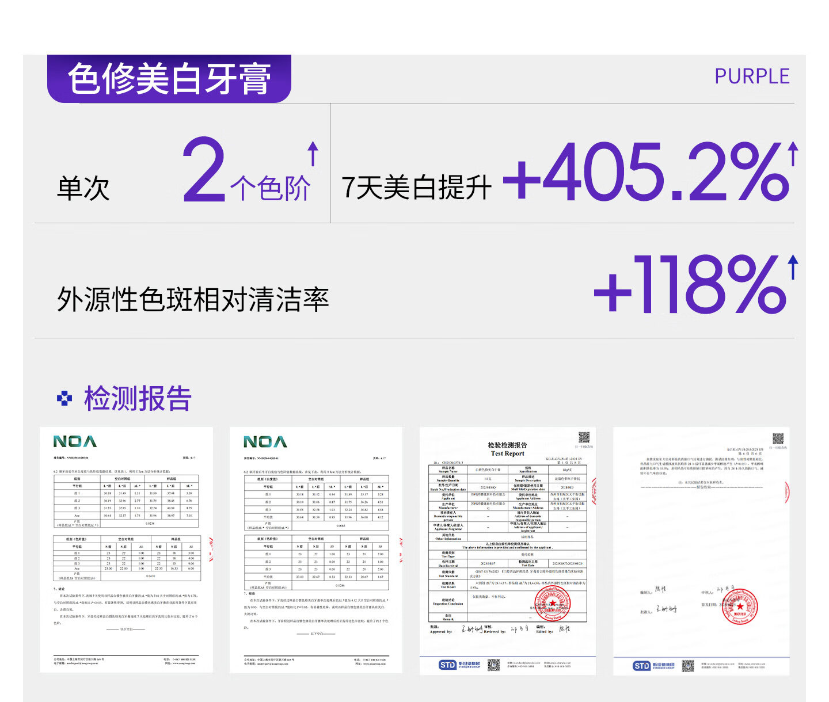Screen dimensions: 829x702
Task: Click the 外源性色斑相对清洁率 label
Action: click(x=193, y=300)
